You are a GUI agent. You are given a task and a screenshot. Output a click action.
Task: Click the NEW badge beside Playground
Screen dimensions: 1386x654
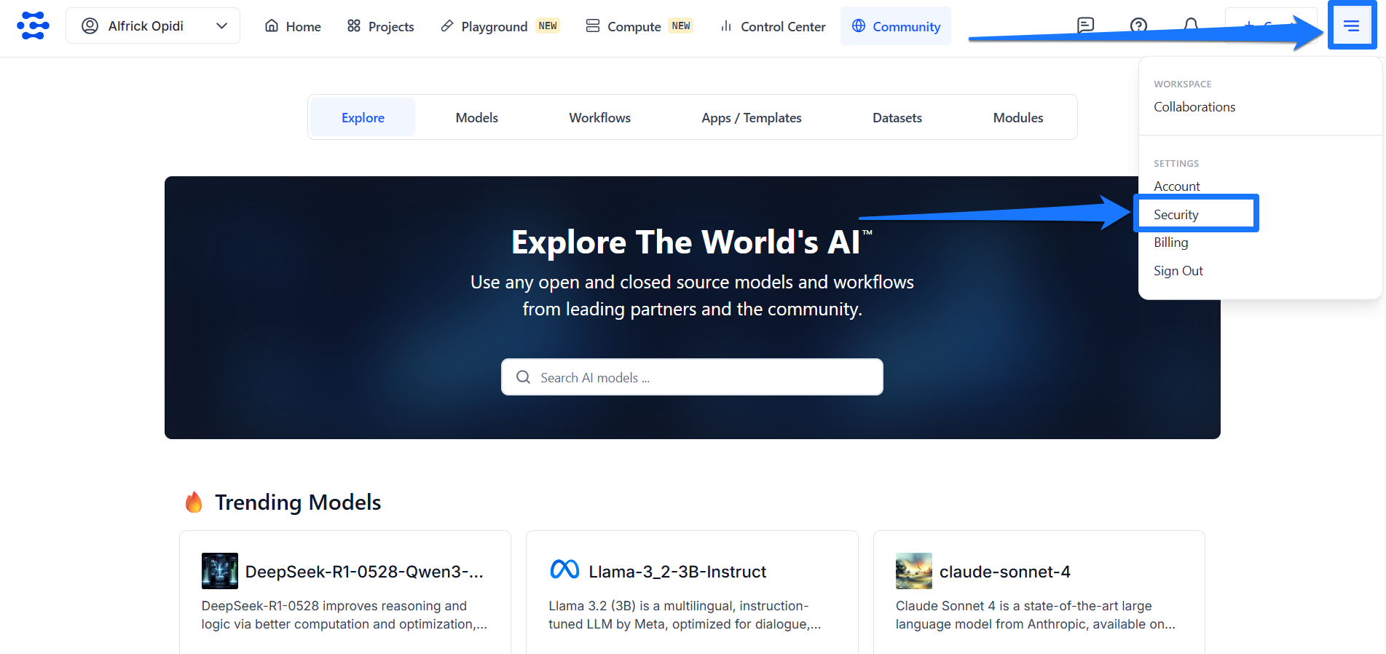(x=548, y=25)
